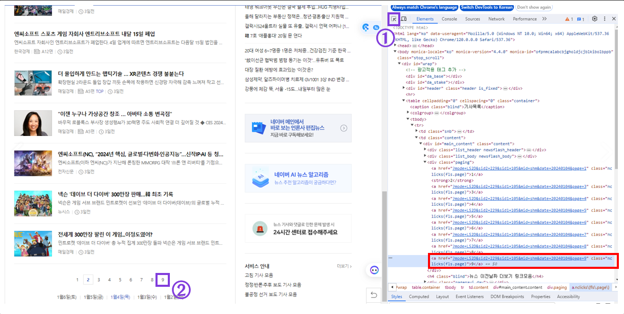The image size is (624, 314).
Task: Click the td.content breadcrumb in DevTools
Action: click(x=478, y=287)
